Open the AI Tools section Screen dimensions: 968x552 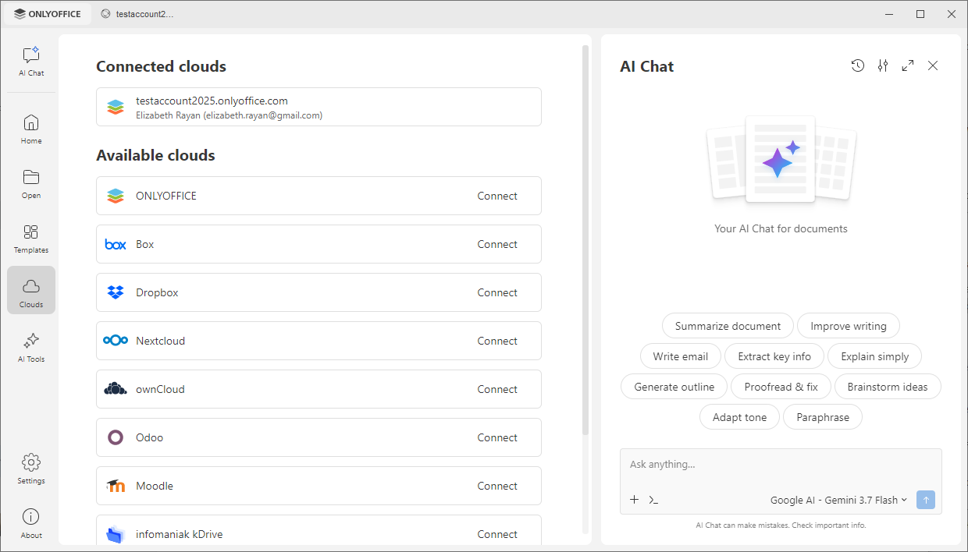tap(31, 348)
